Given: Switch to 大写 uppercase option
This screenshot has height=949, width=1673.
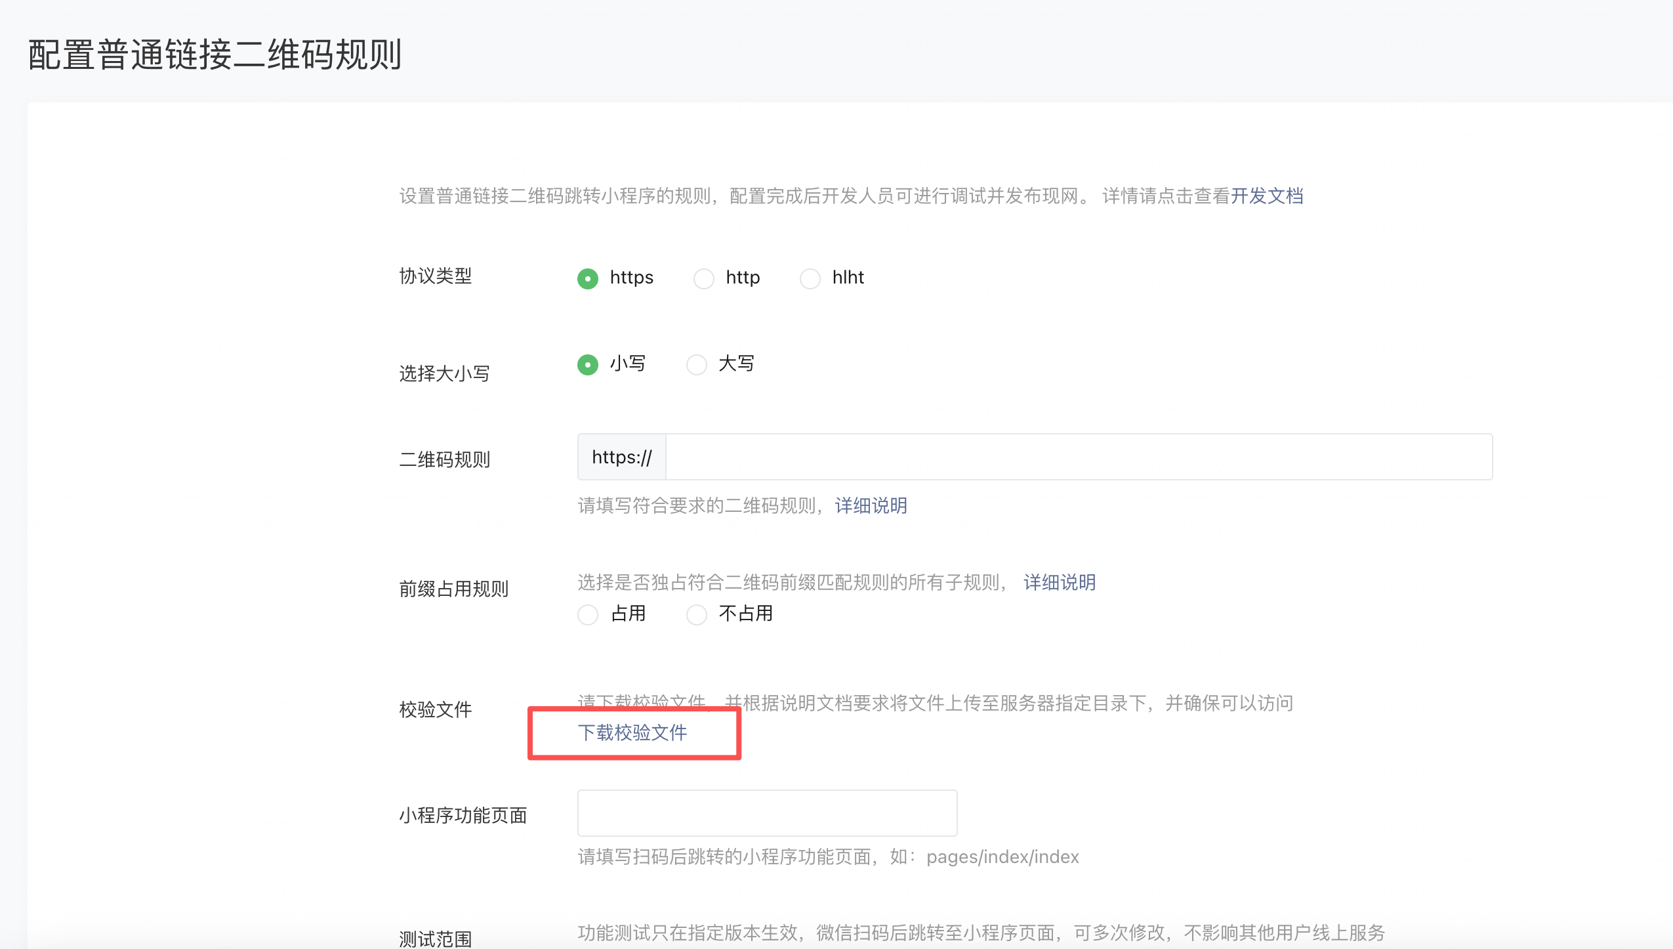Looking at the screenshot, I should (696, 364).
